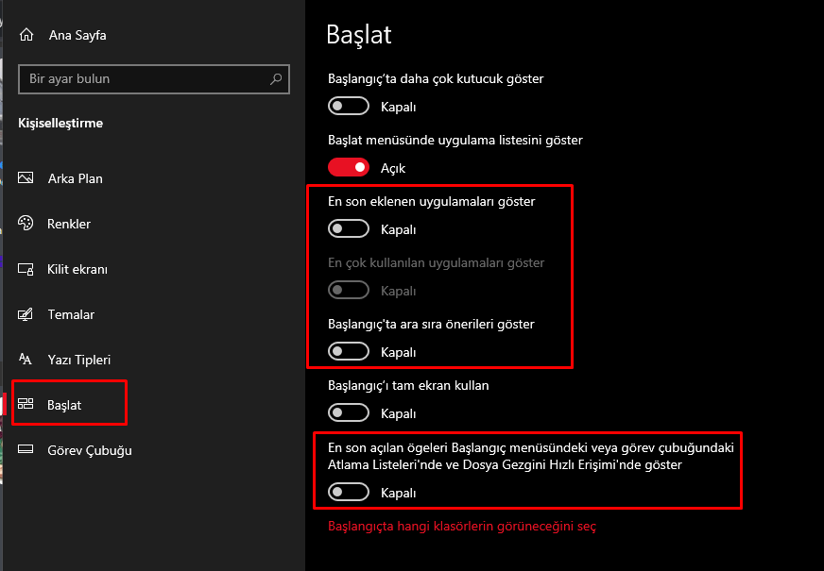Enable 'En son eklenen uygulamaları göster'

pos(349,228)
